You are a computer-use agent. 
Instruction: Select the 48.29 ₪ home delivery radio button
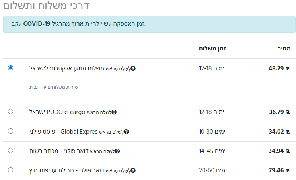(x=10, y=68)
